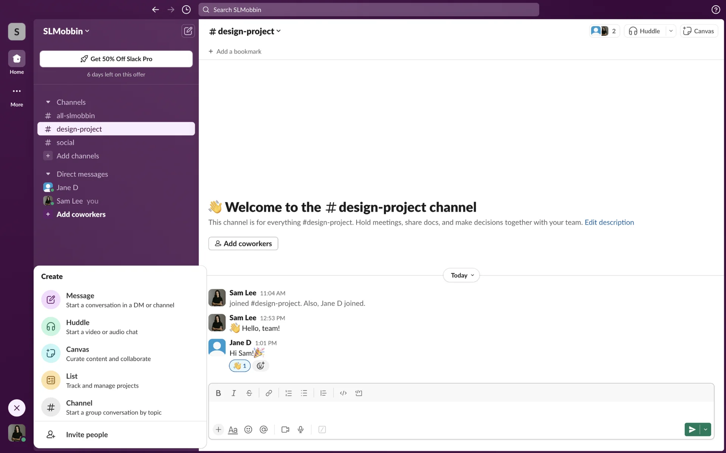Screen dimensions: 726x453
Task: Open the Today date dropdown
Action: click(x=461, y=275)
